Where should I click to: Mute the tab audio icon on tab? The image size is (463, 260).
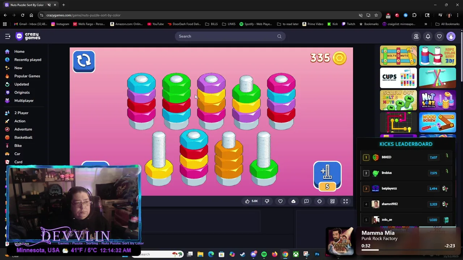(x=49, y=5)
